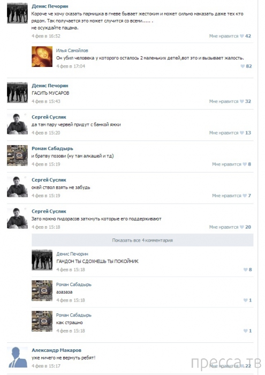Open the Роман Сабадырь avatar at 15:19
Screen dimensions: 265x375
pyautogui.click(x=17, y=155)
